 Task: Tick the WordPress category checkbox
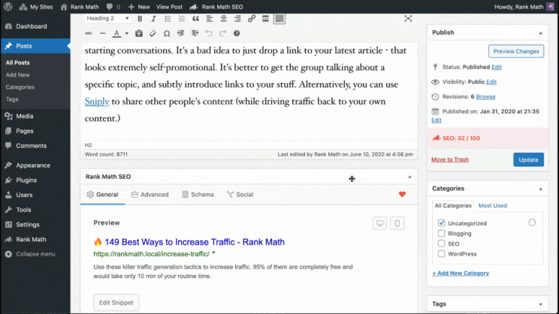click(442, 254)
